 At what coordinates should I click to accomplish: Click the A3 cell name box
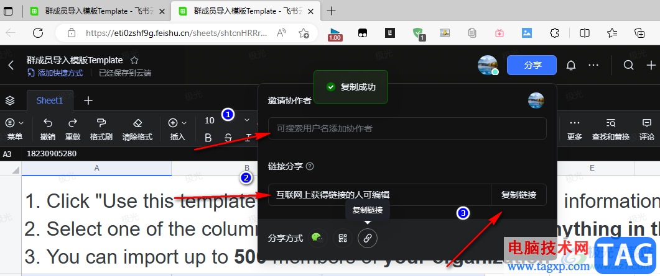pyautogui.click(x=9, y=154)
